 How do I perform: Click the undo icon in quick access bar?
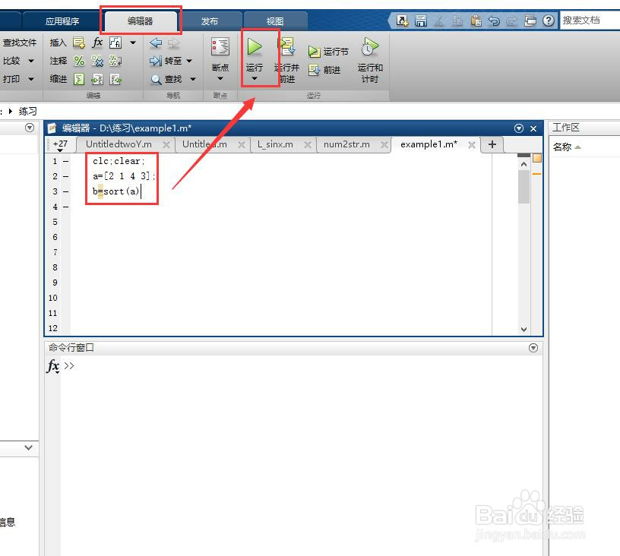click(494, 21)
